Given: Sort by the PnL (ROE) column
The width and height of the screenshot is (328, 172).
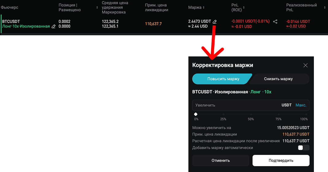Looking at the screenshot, I should 248,7.
